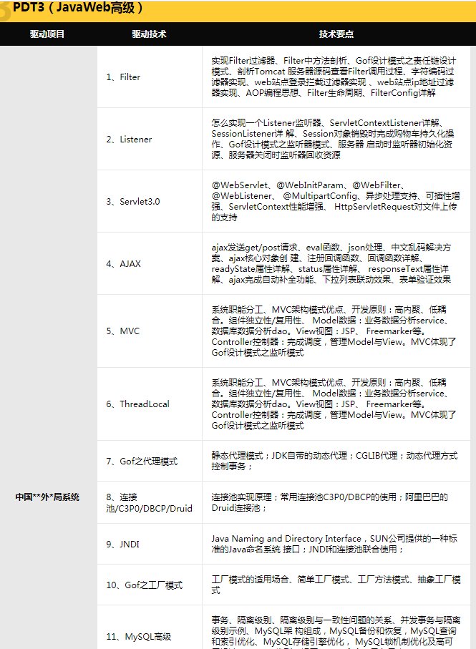This screenshot has height=649, width=476.
Task: Click the "2、Listener" row label
Action: 129,140
